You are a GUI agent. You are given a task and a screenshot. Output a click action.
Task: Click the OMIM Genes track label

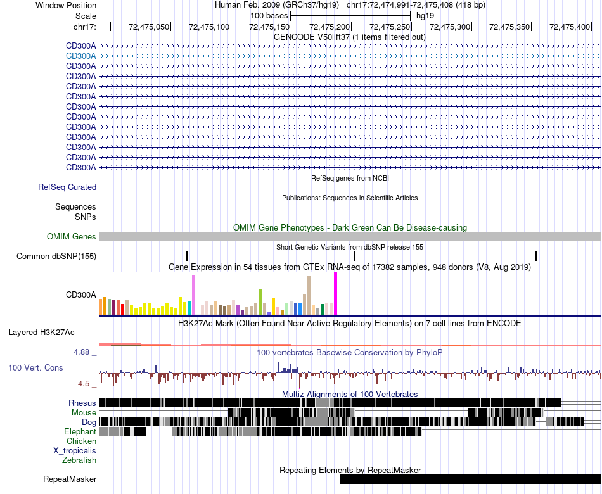pyautogui.click(x=71, y=236)
